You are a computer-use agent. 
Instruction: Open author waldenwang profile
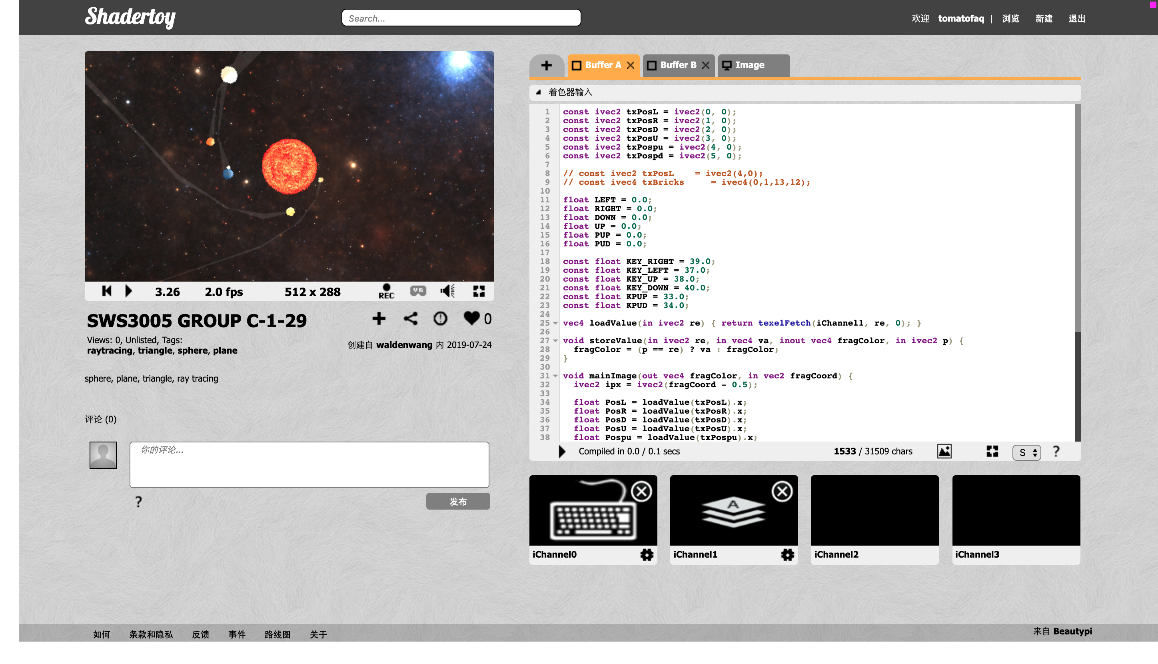coord(404,345)
